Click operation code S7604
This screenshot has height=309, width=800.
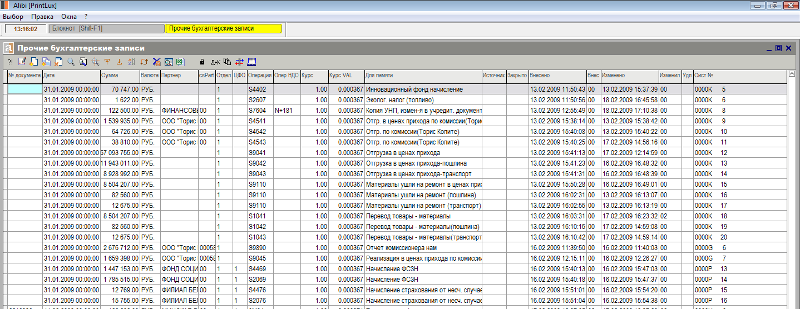coord(260,110)
